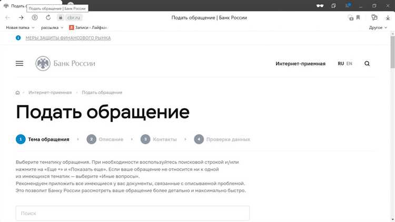
Task: Click the Bank of Russia eagle logo
Action: [x=43, y=63]
